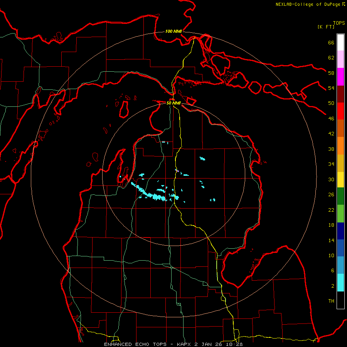Screen dimensions: 347x347
Task: Click the 'ENHANCED ECHO TOPS' caption text
Action: tap(135, 344)
